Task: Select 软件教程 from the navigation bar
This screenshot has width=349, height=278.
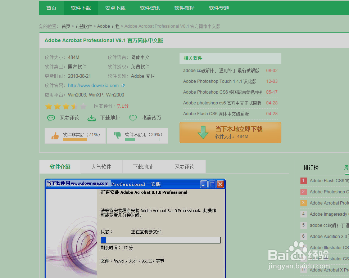Action: 184,8
